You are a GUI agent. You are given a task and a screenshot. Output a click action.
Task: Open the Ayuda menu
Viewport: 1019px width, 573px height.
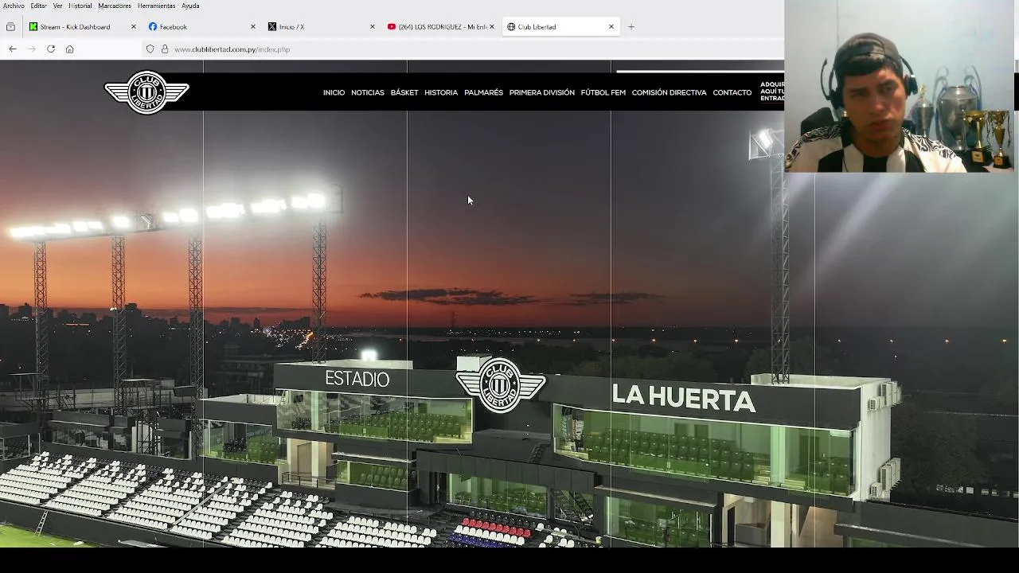190,6
